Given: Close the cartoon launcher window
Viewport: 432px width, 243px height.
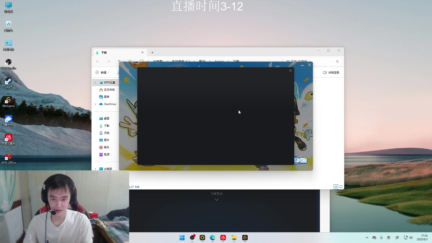Looking at the screenshot, I should tap(309, 65).
